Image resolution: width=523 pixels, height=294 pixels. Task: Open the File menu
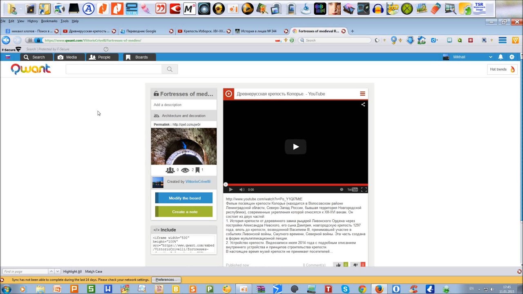click(x=2, y=21)
